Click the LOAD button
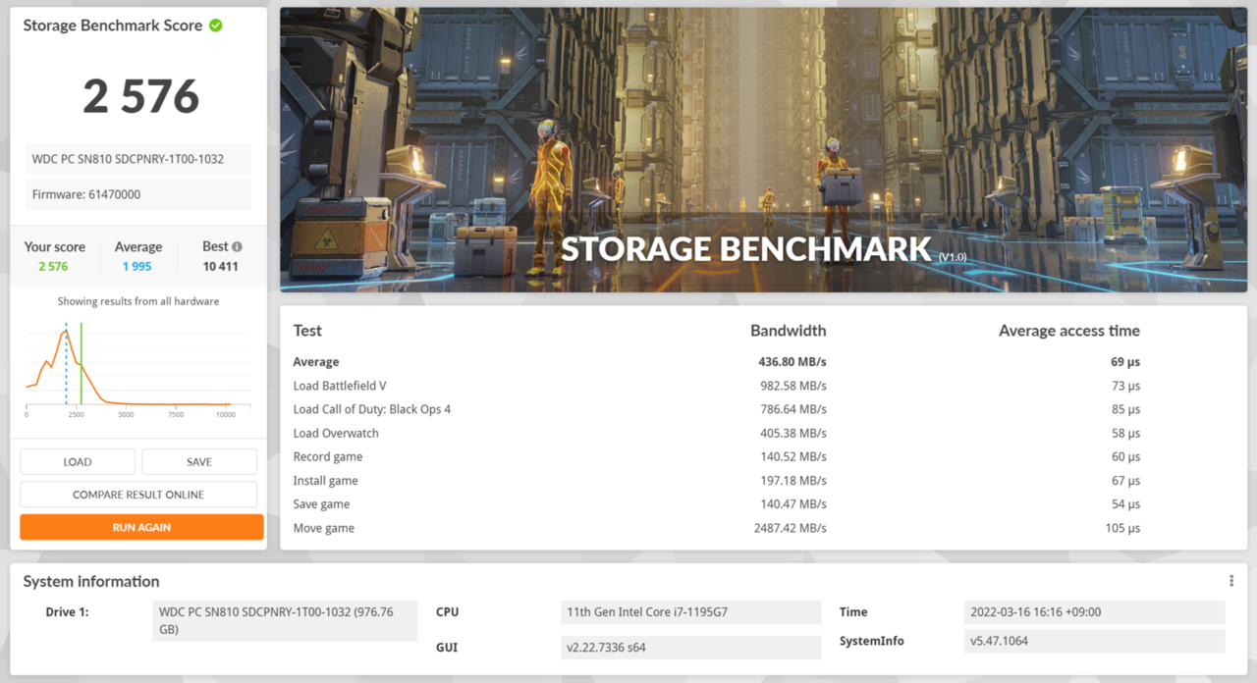 coord(77,461)
